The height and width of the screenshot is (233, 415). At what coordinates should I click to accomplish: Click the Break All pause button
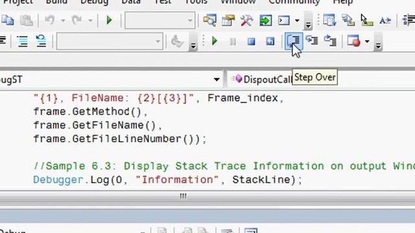tap(233, 41)
